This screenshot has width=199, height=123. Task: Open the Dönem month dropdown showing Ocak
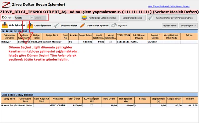coord(24,18)
